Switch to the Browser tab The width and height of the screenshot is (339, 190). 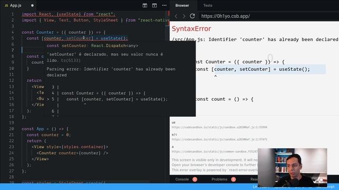[182, 5]
